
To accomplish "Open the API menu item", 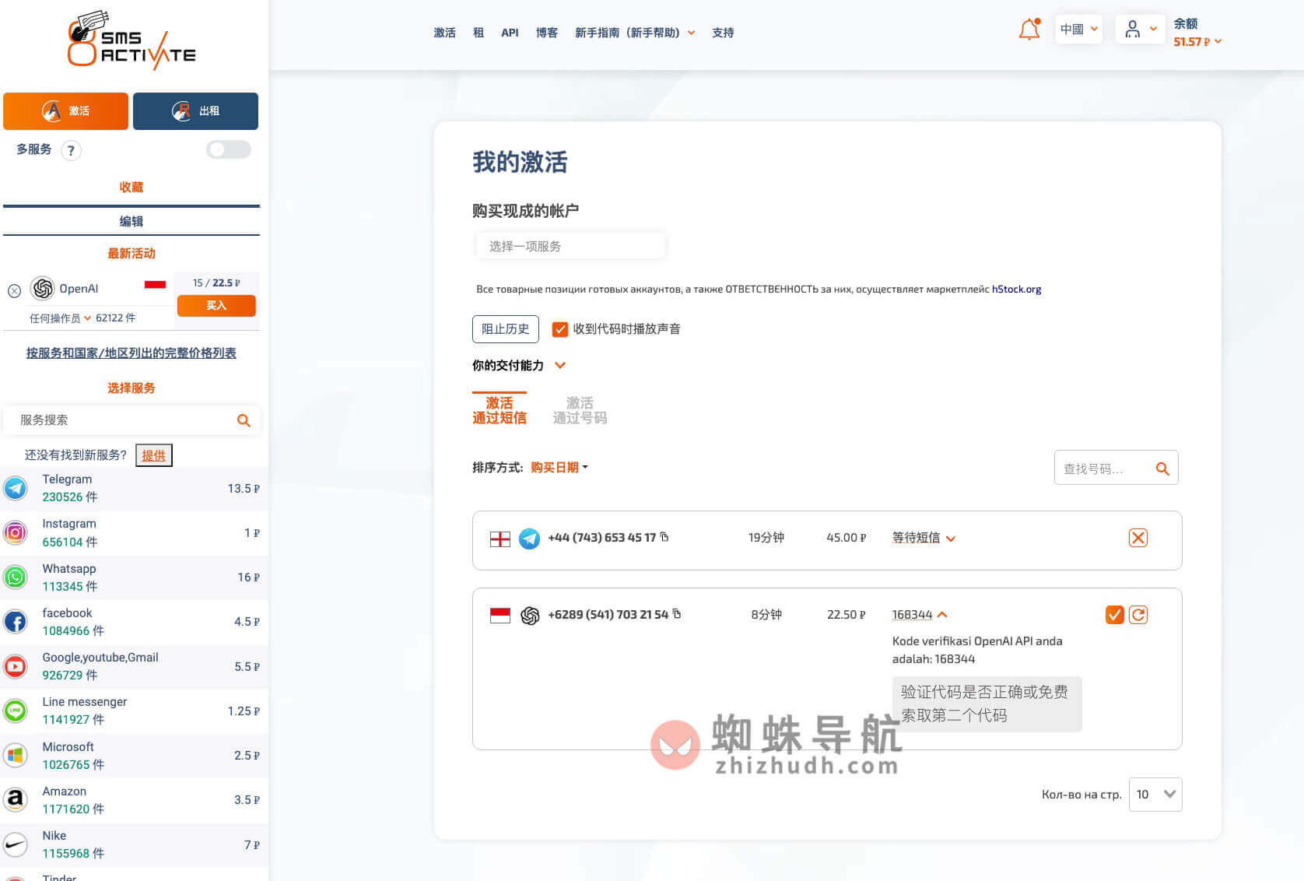I will 510,32.
